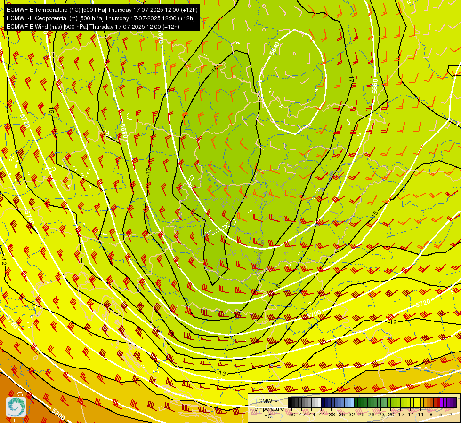Image resolution: width=461 pixels, height=423 pixels.
Task: Click the -23 legend tick label
Action: point(381,415)
